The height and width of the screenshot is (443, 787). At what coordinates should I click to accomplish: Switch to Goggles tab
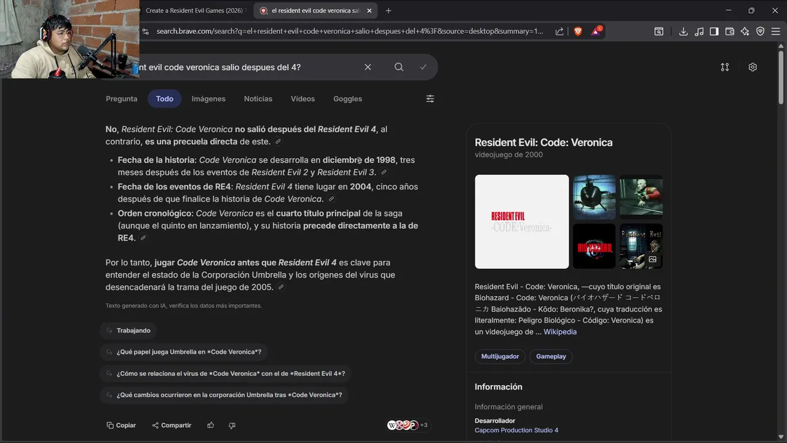pos(347,98)
